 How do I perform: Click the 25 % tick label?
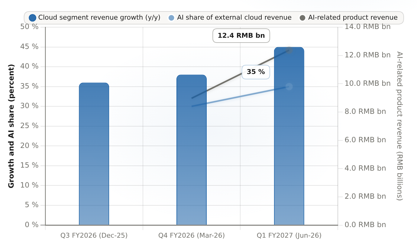coord(30,126)
